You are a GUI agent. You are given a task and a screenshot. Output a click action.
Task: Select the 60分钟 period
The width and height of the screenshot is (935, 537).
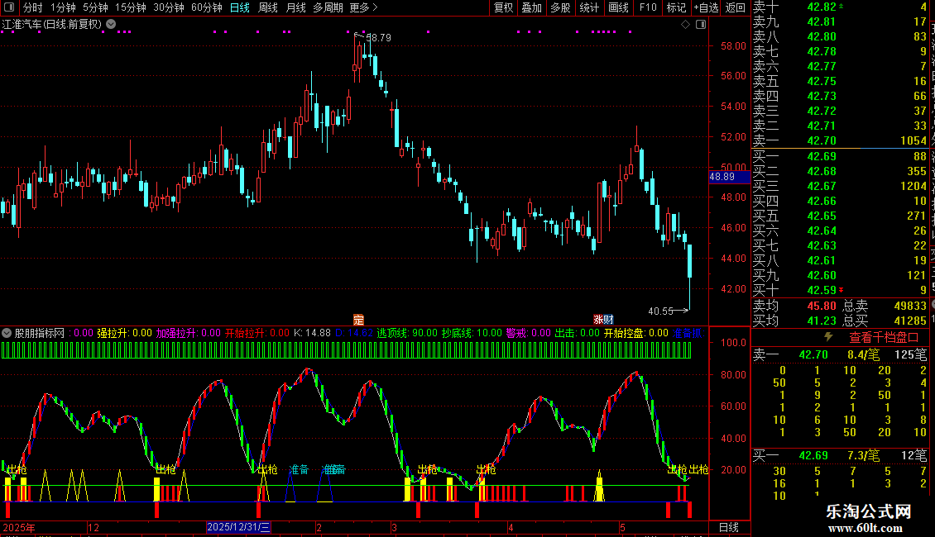[207, 7]
